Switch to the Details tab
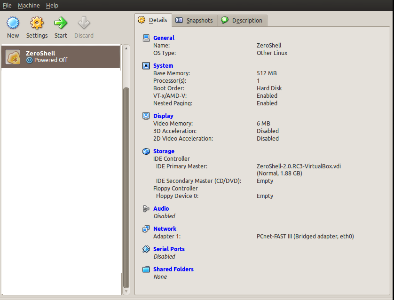 [153, 20]
